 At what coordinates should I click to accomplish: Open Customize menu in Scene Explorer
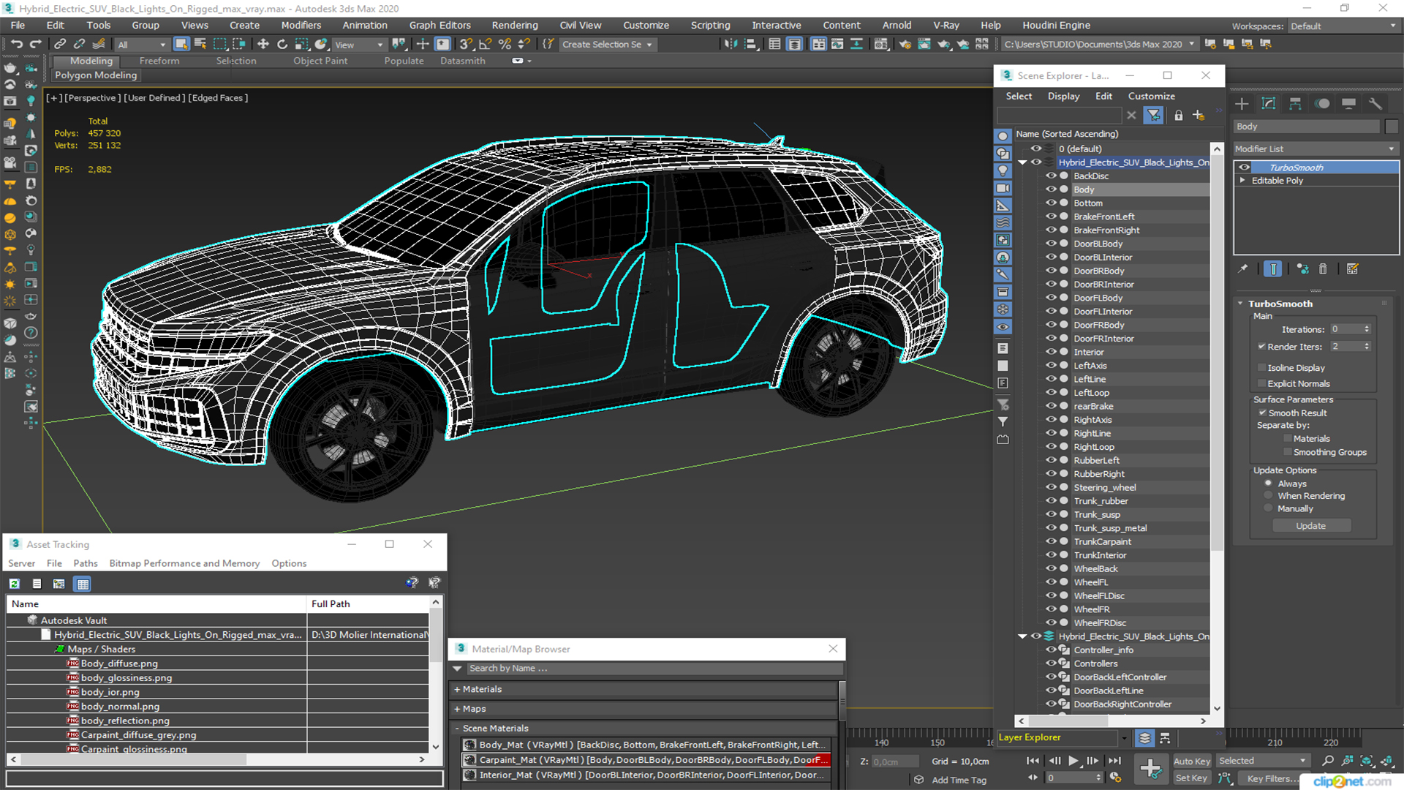point(1151,96)
